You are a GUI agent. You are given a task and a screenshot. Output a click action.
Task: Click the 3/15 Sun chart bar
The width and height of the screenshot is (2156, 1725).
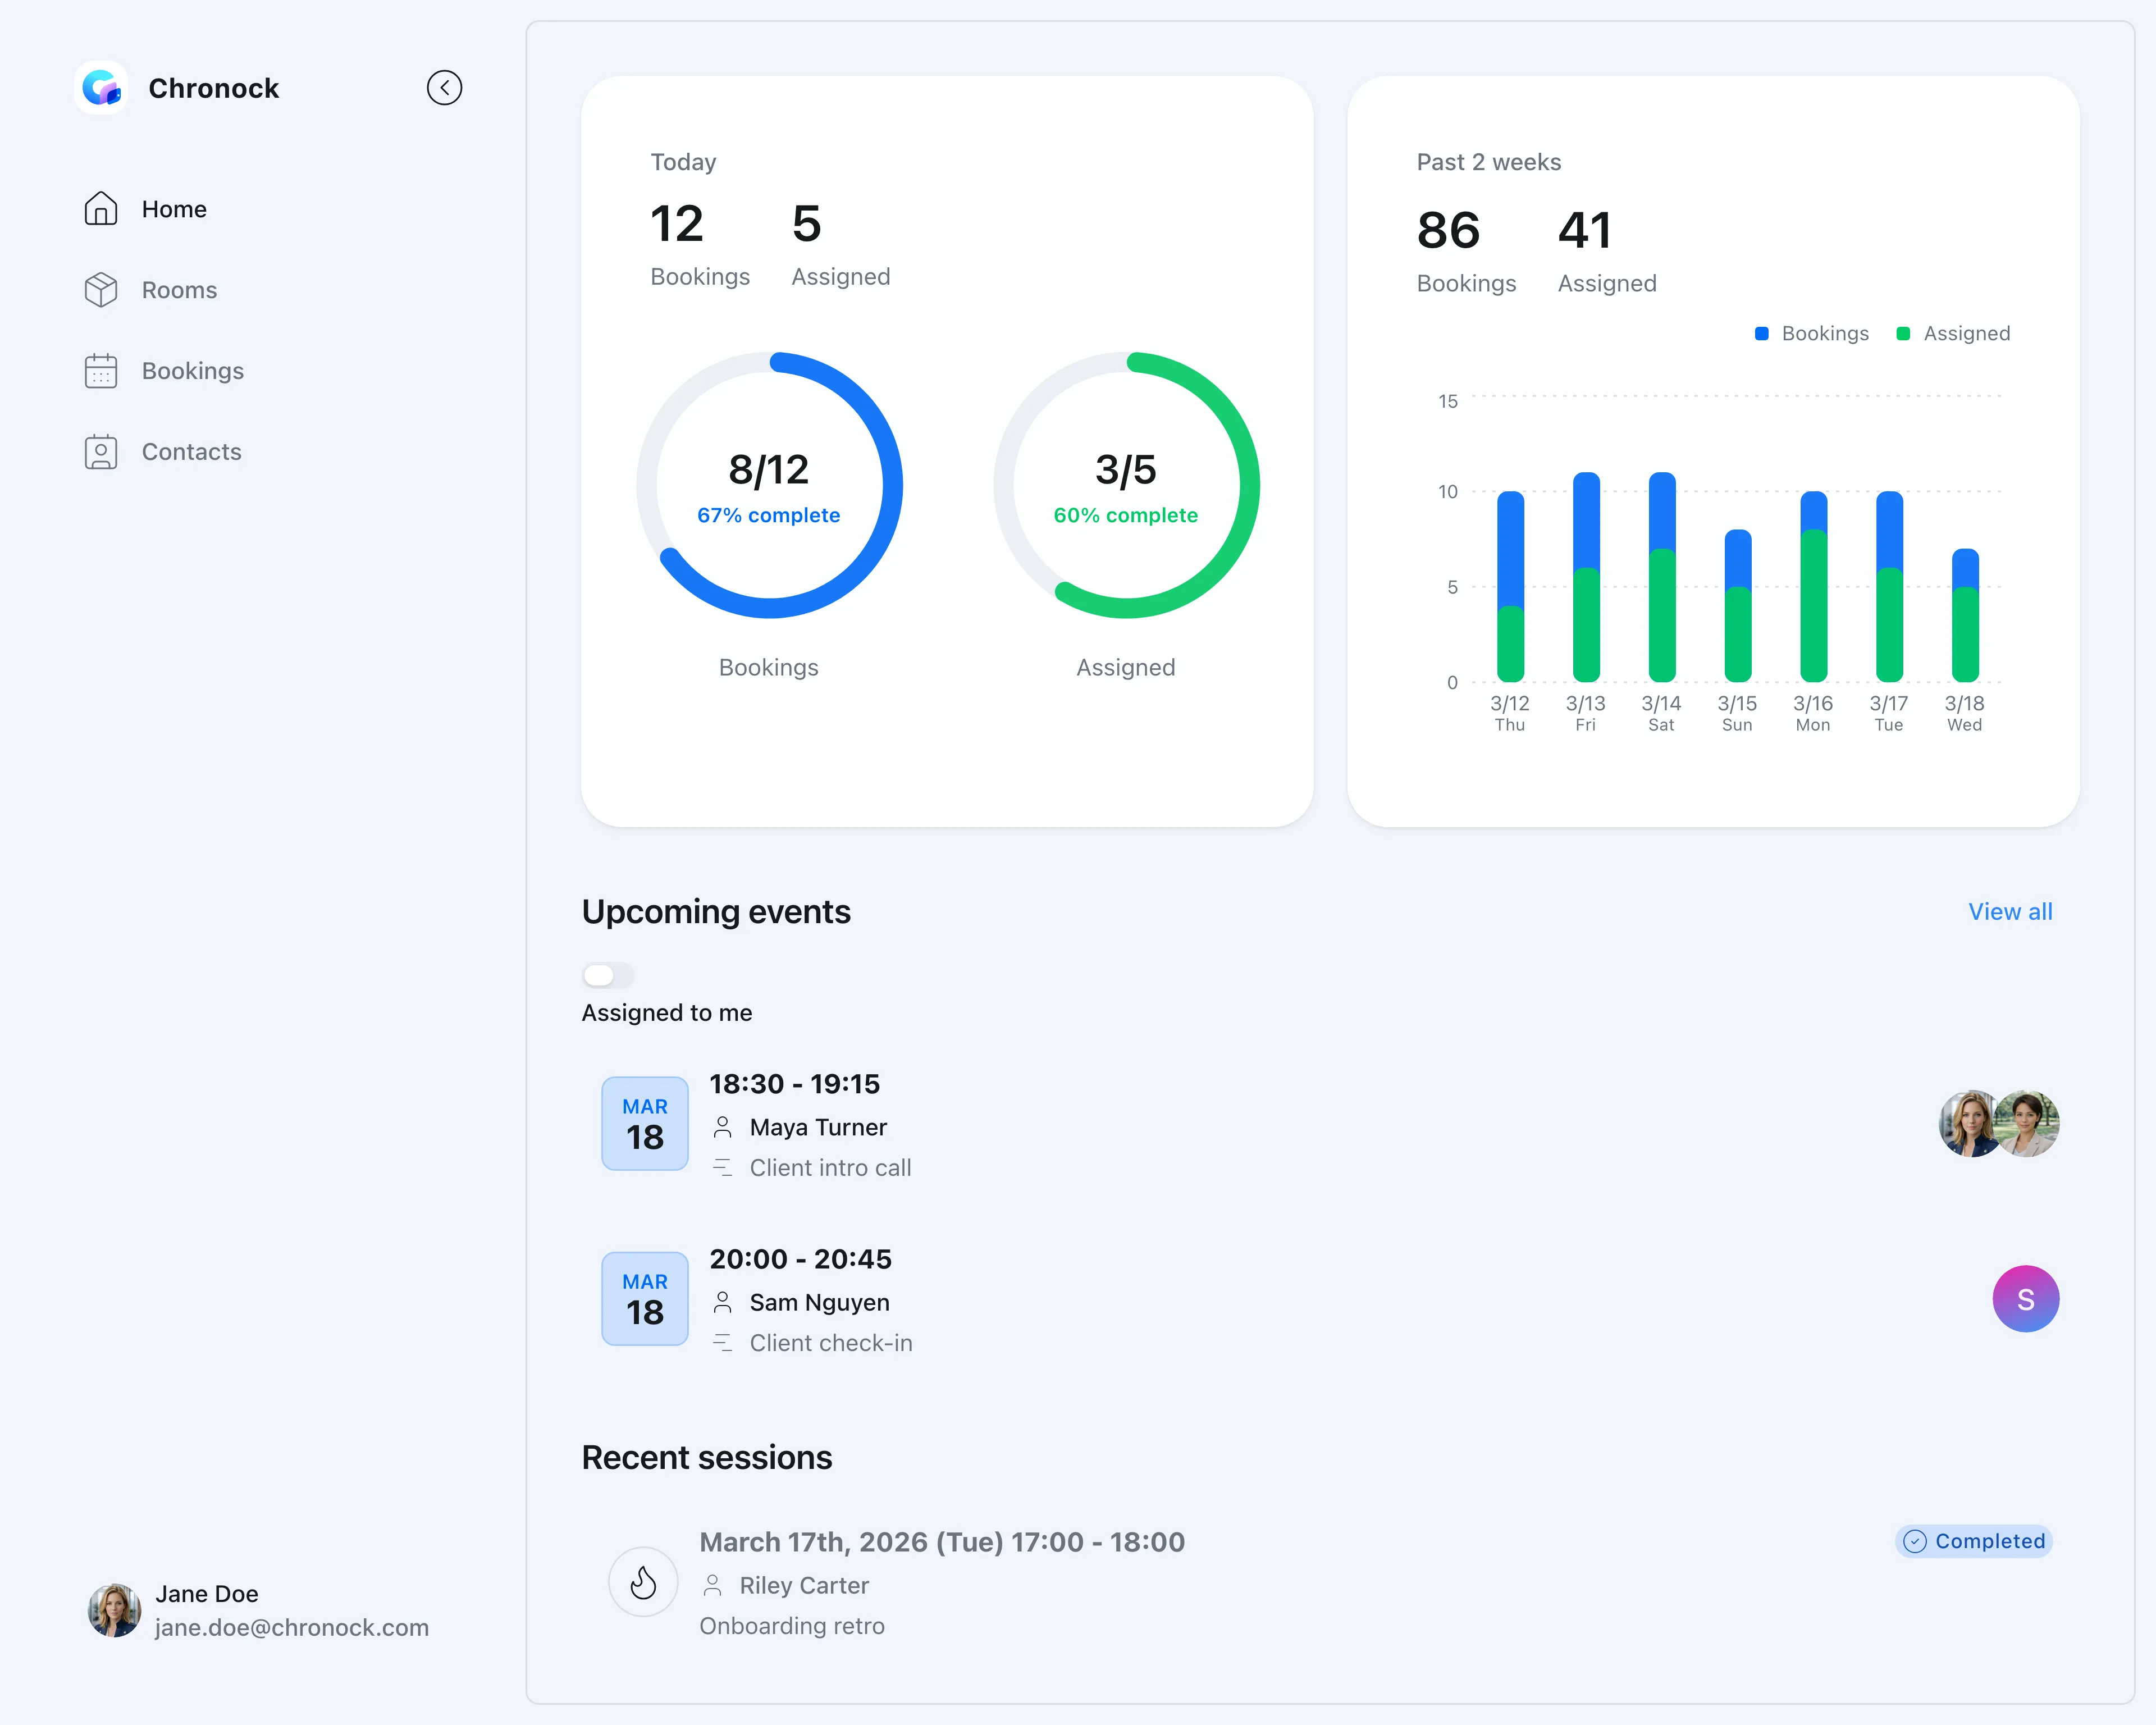click(1738, 606)
